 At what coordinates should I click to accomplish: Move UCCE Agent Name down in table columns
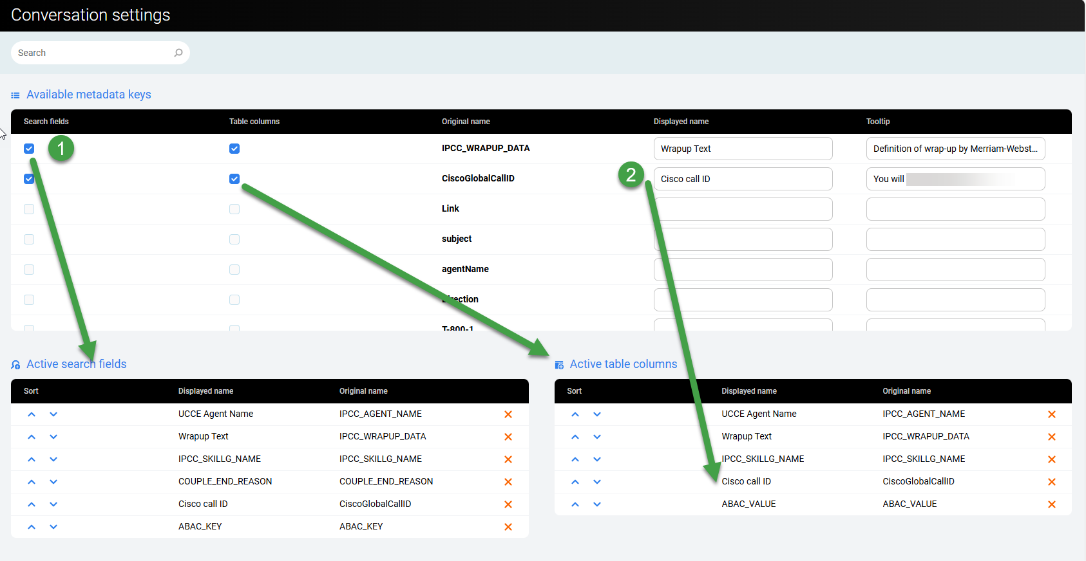tap(597, 414)
